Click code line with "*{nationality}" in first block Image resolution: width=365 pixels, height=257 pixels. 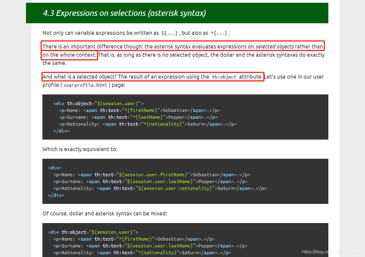click(x=148, y=124)
